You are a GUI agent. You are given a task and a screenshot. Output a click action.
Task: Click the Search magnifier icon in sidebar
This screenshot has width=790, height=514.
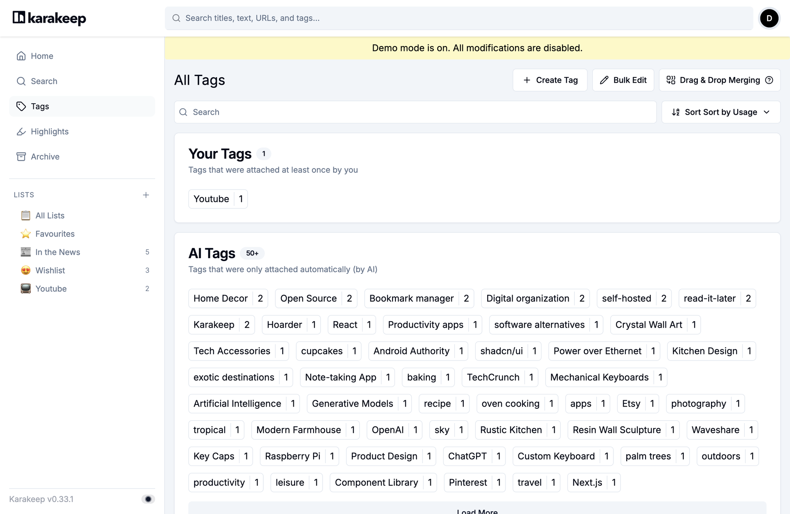tap(21, 81)
